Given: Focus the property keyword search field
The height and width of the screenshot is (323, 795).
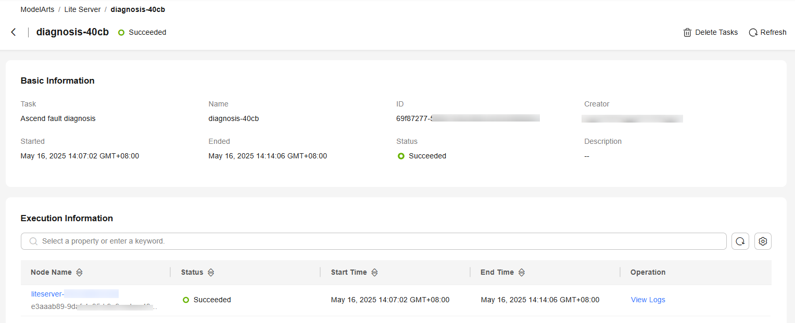Looking at the screenshot, I should (373, 241).
